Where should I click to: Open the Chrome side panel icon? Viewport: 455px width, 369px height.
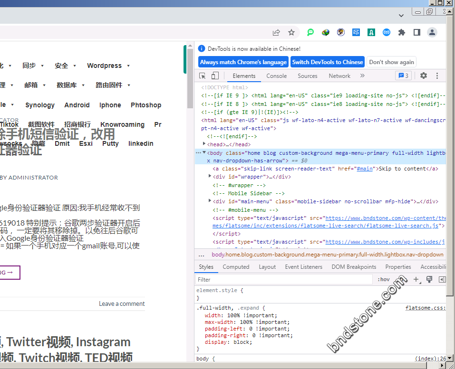[417, 32]
